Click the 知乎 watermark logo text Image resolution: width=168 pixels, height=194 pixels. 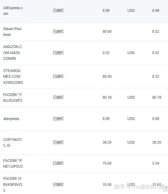point(119,187)
